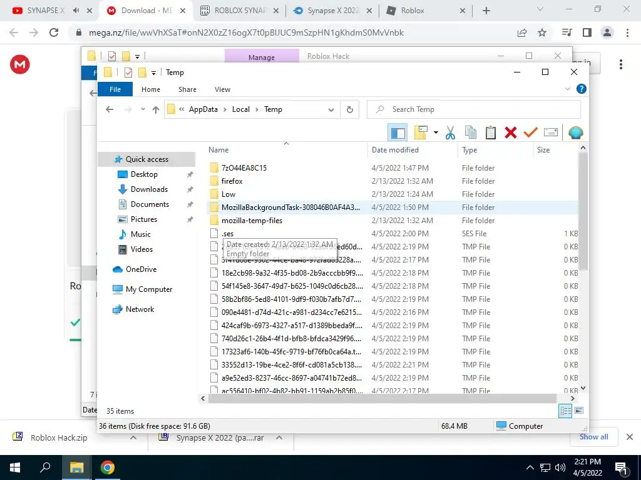Select Quick access in navigation pane
The height and width of the screenshot is (480, 641).
(x=146, y=159)
